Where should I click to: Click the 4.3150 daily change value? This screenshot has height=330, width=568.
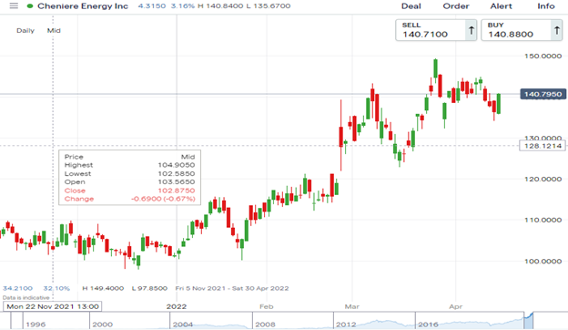click(152, 6)
